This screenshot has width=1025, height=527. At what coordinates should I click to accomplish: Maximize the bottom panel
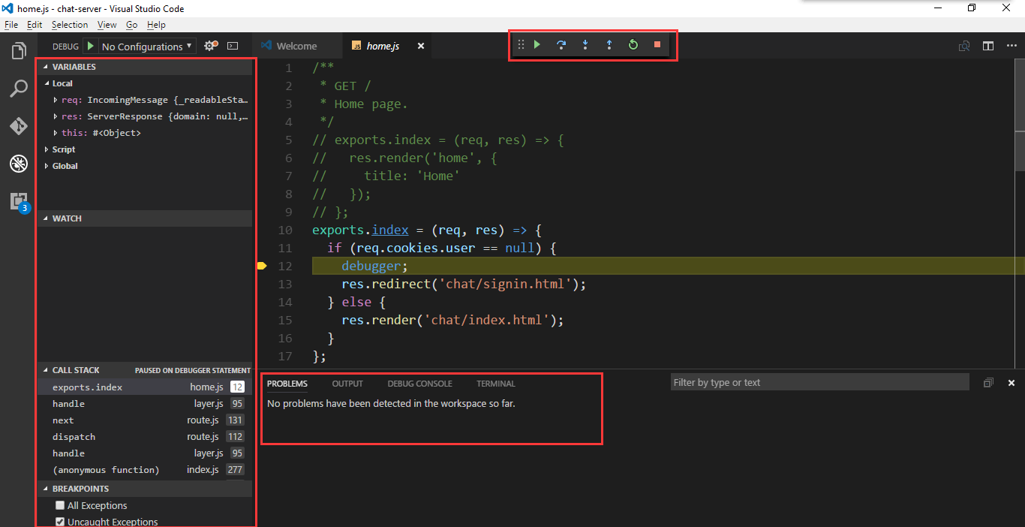pos(988,383)
